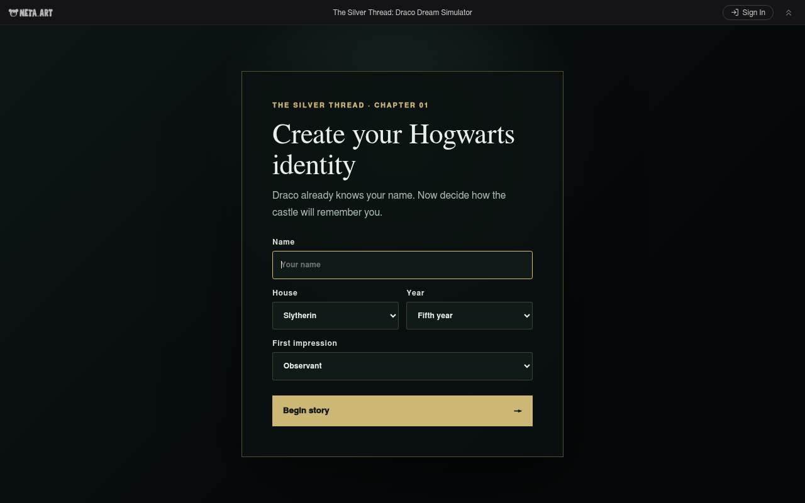The width and height of the screenshot is (805, 503).
Task: Click the 'House' field label
Action: tap(285, 293)
